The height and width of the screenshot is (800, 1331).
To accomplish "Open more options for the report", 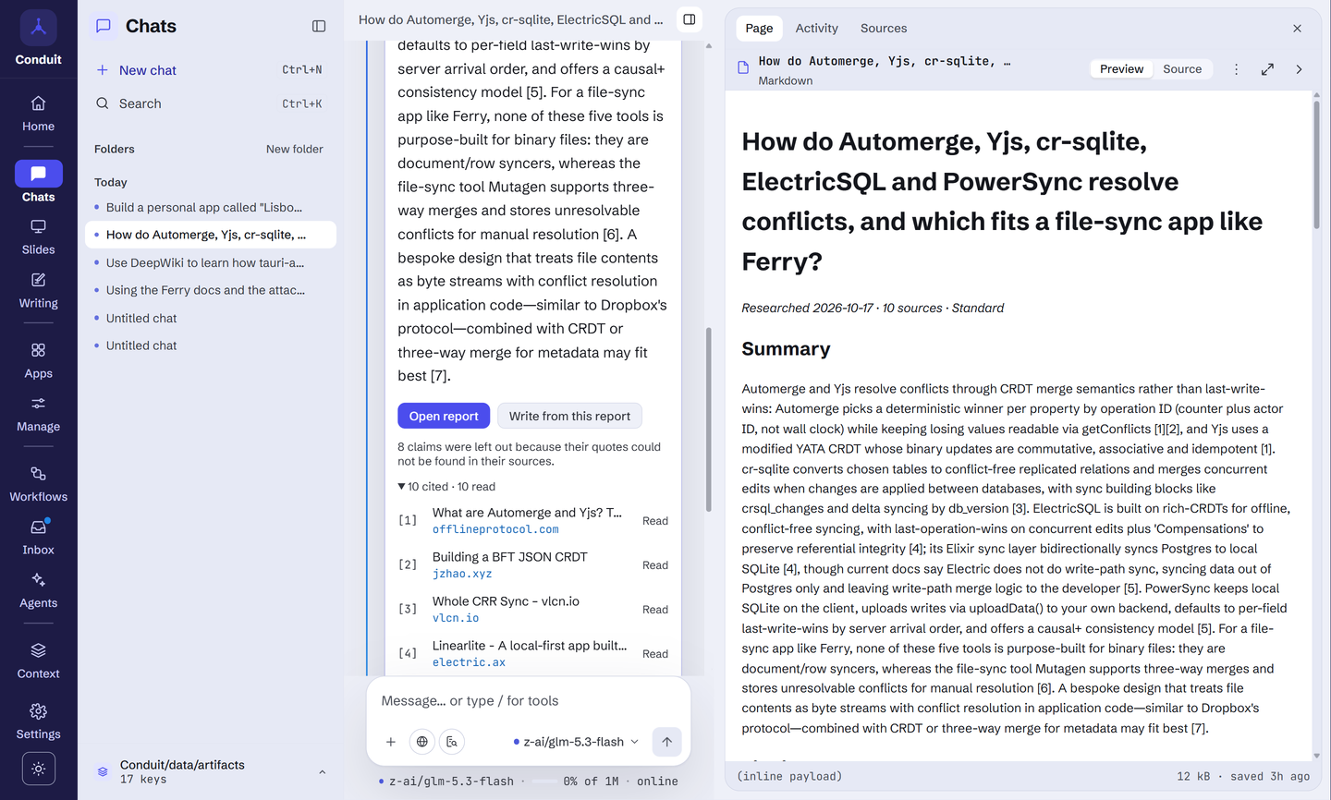I will [x=1236, y=69].
